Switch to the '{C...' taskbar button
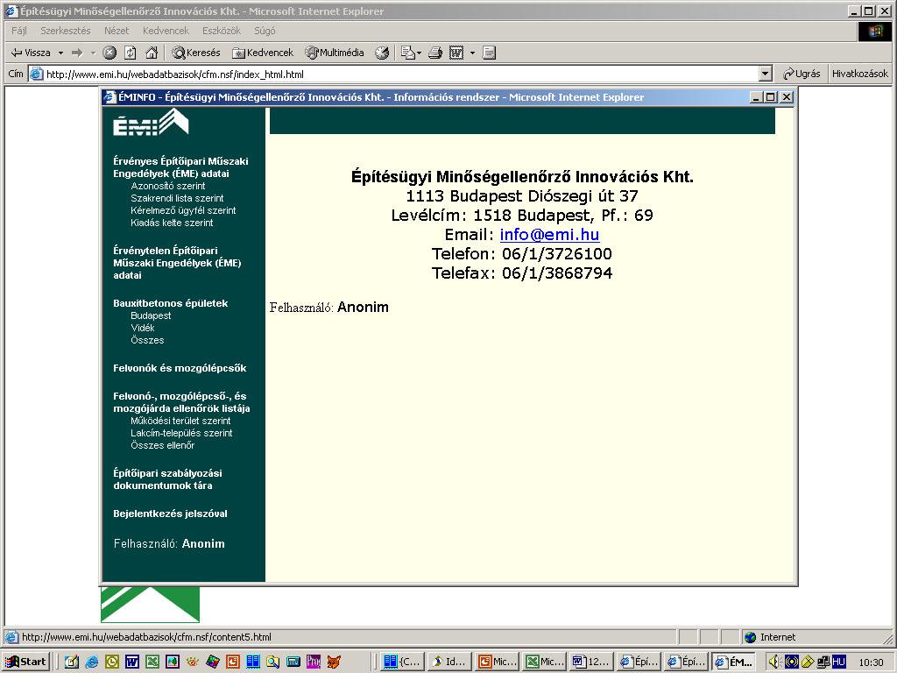 [x=402, y=662]
